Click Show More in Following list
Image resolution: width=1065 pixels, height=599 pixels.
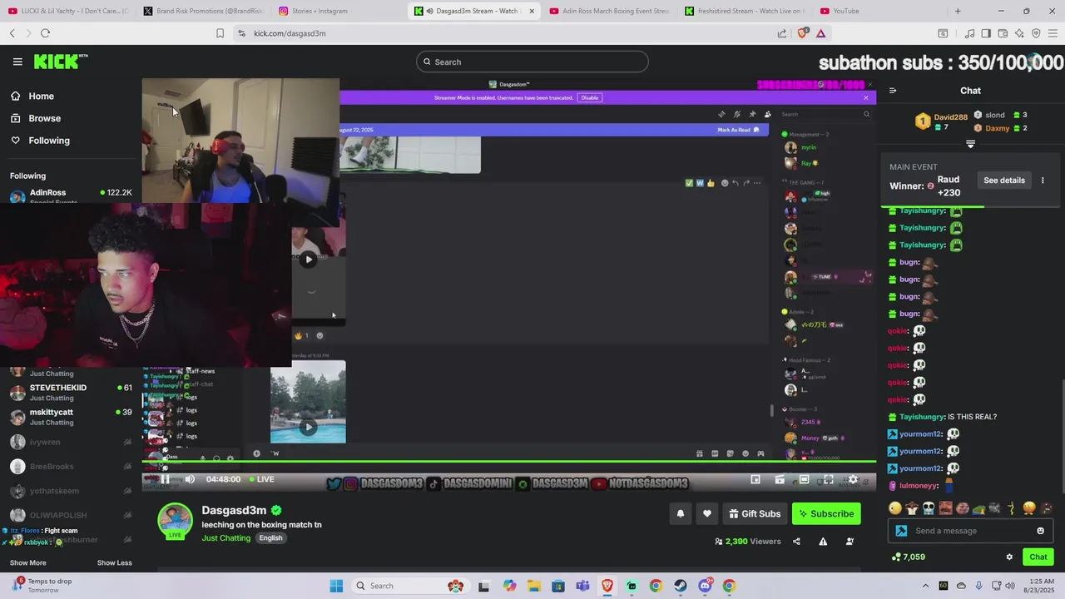point(27,563)
